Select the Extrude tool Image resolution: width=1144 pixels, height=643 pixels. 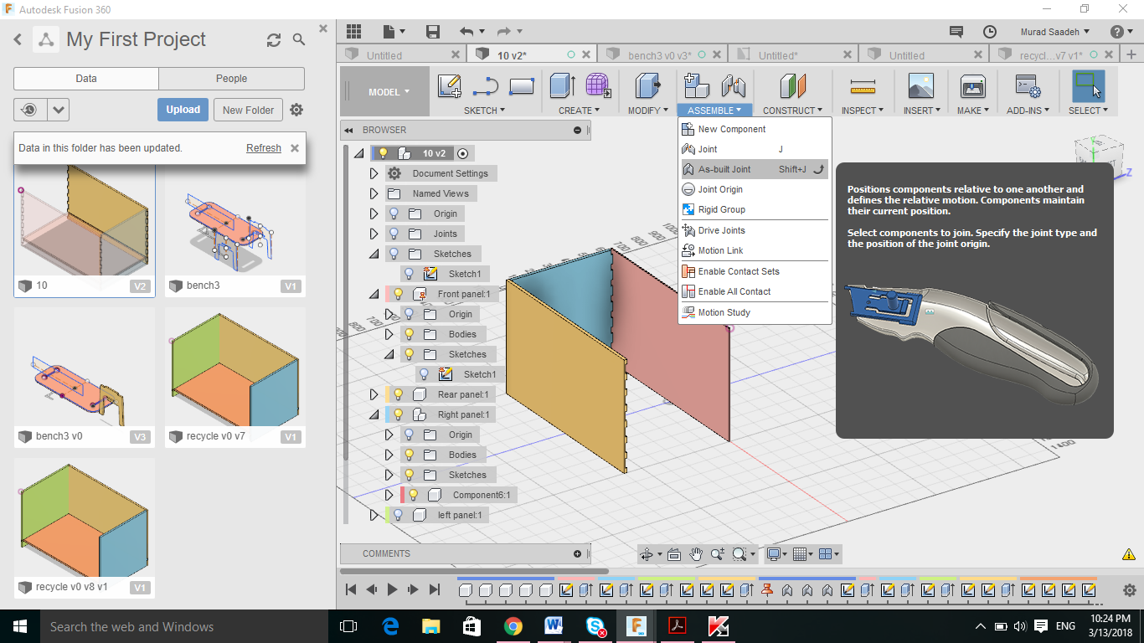562,86
